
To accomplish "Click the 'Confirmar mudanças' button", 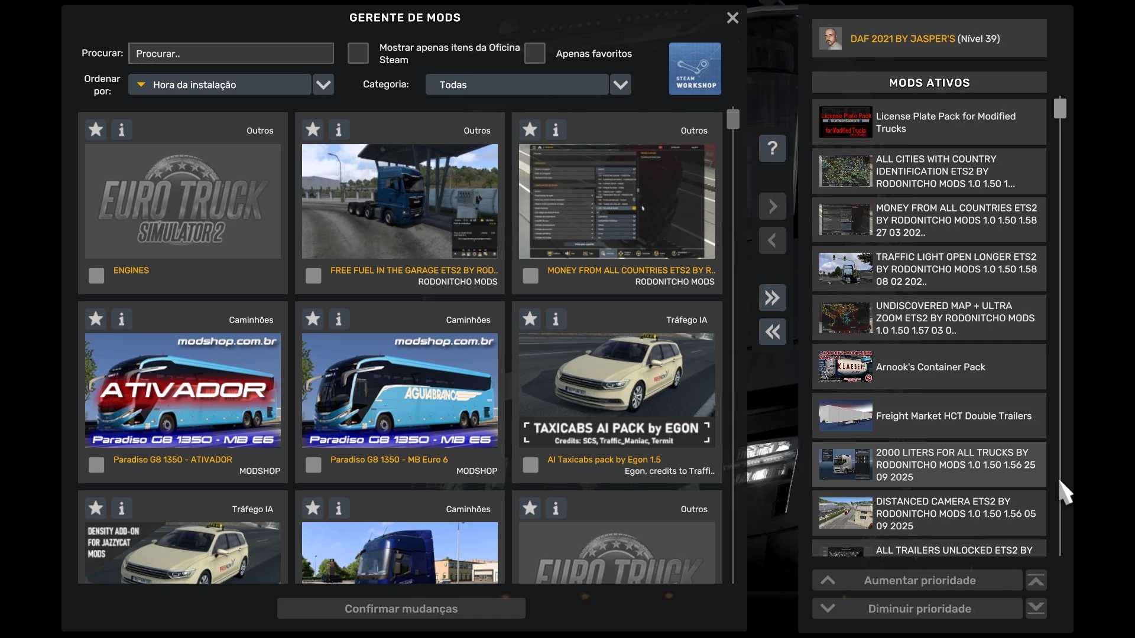I will [x=401, y=608].
